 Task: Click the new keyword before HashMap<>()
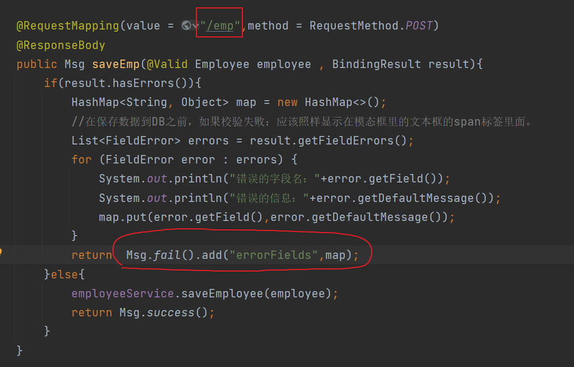(x=287, y=102)
